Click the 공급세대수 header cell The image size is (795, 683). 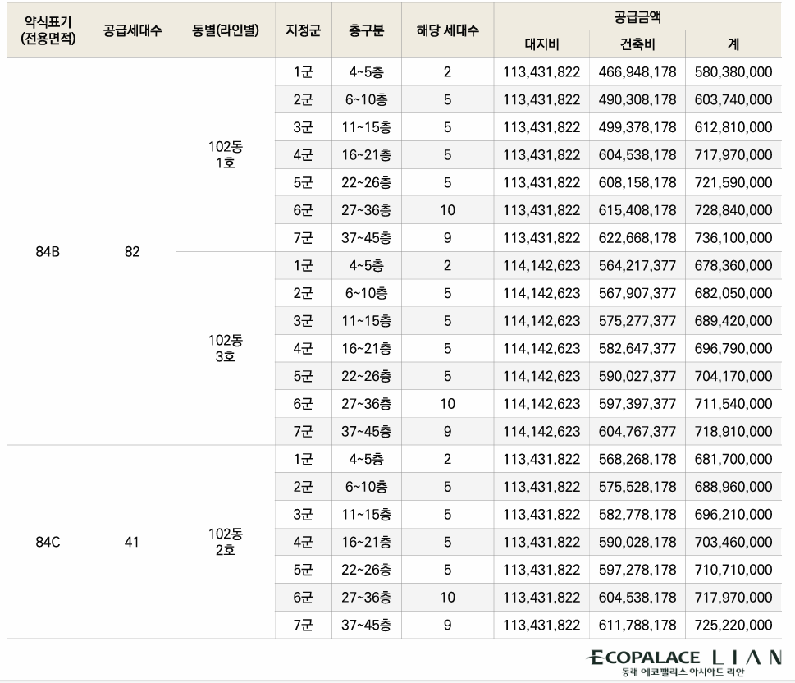pyautogui.click(x=131, y=25)
